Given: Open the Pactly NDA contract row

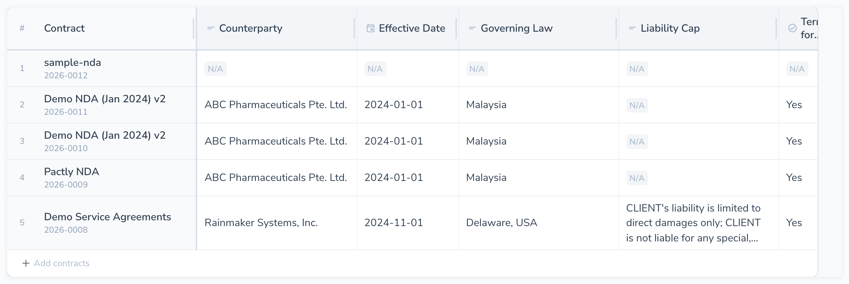Looking at the screenshot, I should click(71, 172).
